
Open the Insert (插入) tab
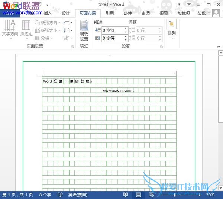tap(48, 13)
